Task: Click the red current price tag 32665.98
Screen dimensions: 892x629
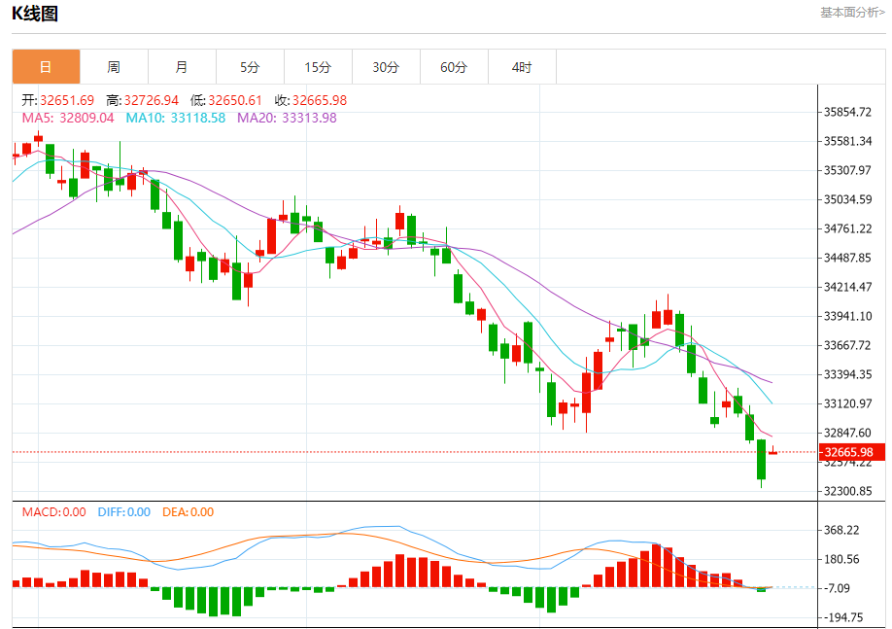Action: pos(851,452)
